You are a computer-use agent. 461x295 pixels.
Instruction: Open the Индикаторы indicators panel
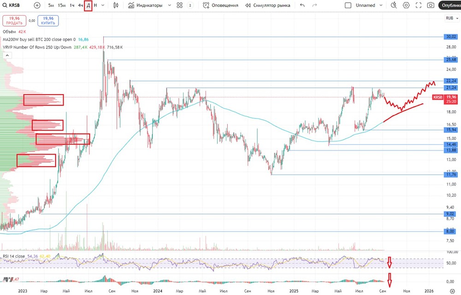[x=145, y=5]
